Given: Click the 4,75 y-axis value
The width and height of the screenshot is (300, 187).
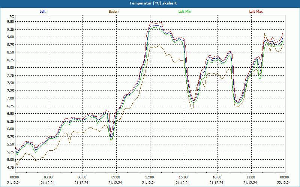Looking at the screenshot, I should (10, 167).
